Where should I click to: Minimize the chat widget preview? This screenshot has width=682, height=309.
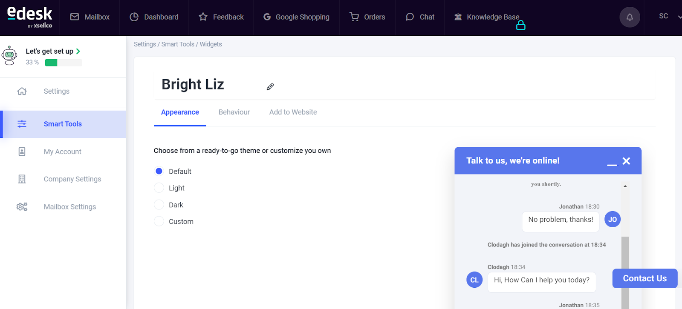tap(612, 165)
